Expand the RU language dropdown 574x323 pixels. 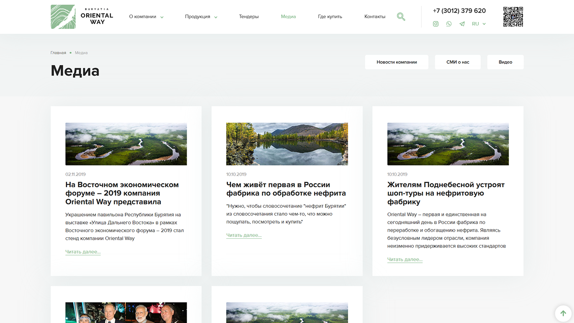pos(478,24)
